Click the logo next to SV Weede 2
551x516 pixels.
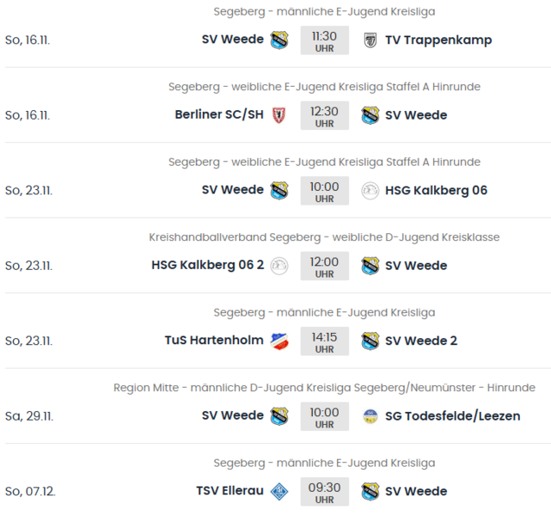click(x=370, y=341)
